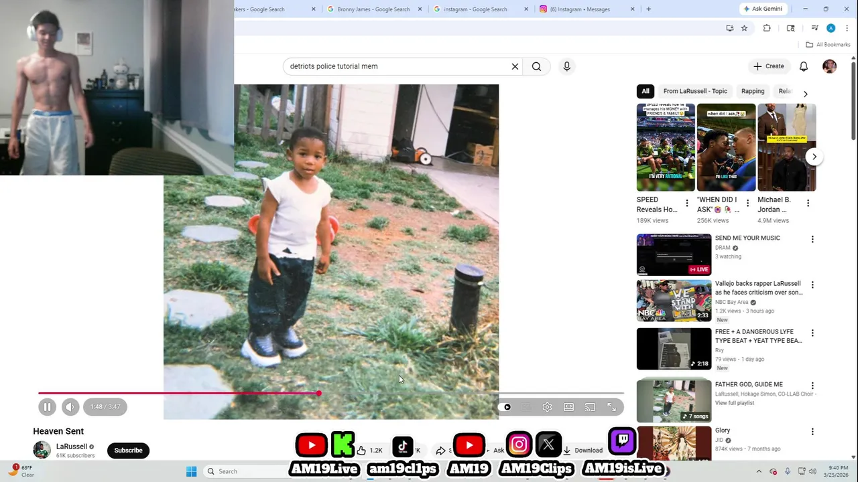Select the All filter chip
The height and width of the screenshot is (482, 858).
click(645, 91)
